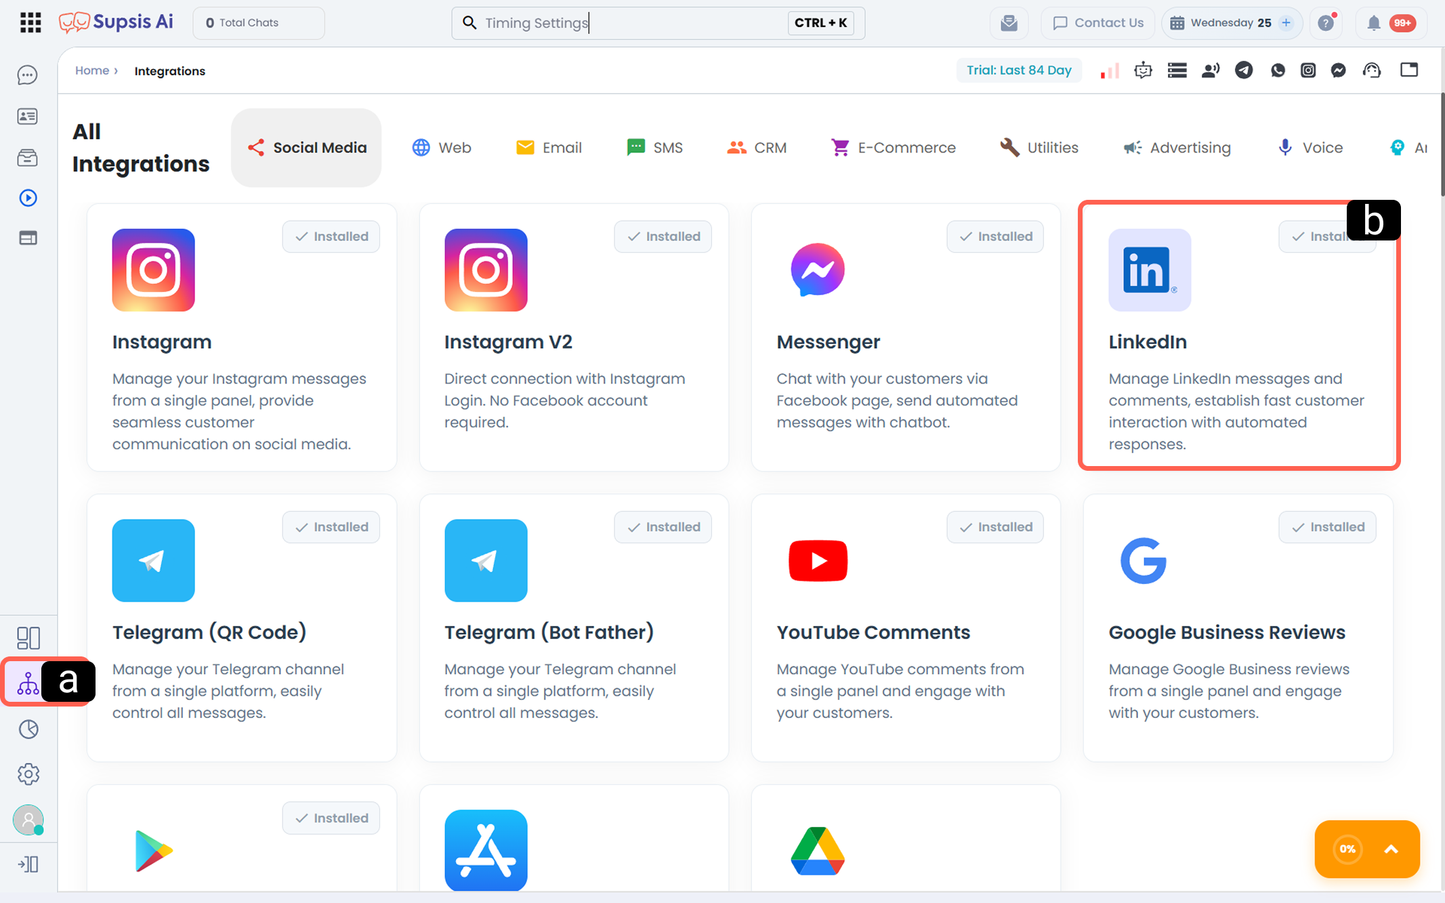Open the LinkedIn integration card
Screen dimensions: 1445x903
(x=1238, y=337)
